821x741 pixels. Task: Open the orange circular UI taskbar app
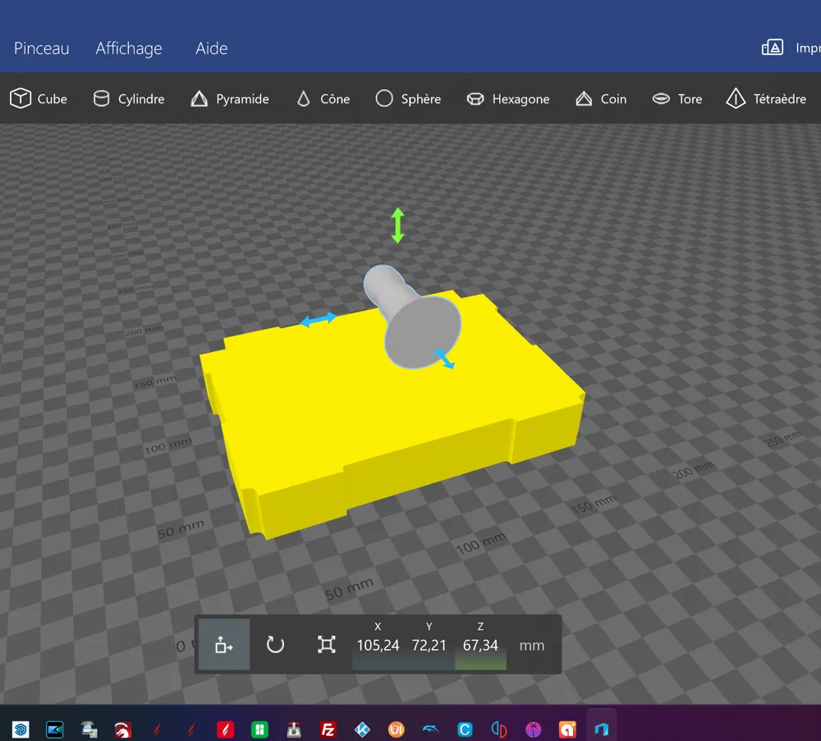[397, 729]
